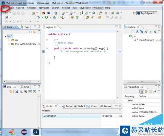Open the Refactor menu
The width and height of the screenshot is (164, 136).
(31, 8)
